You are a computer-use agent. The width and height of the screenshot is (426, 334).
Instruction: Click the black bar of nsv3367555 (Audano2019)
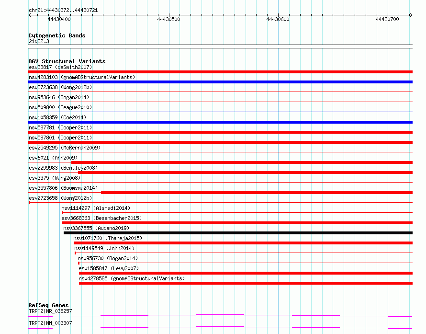(x=238, y=233)
